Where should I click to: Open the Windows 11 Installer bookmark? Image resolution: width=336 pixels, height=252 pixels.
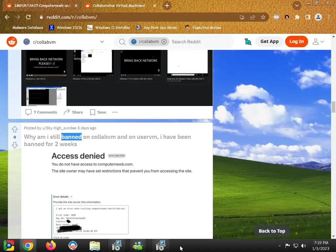(109, 28)
